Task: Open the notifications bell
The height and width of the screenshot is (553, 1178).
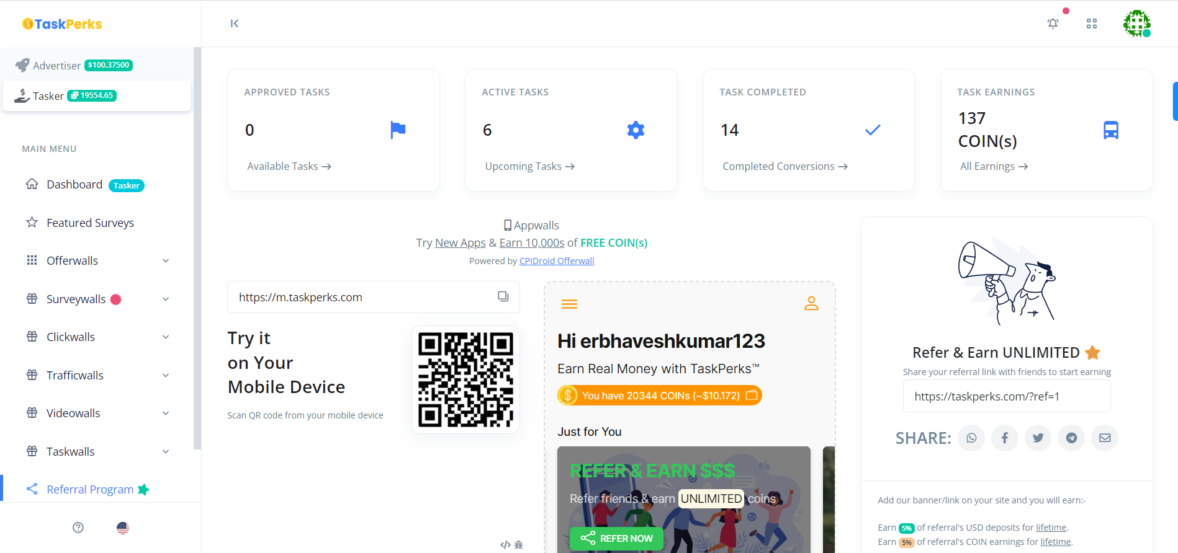Action: click(1053, 24)
